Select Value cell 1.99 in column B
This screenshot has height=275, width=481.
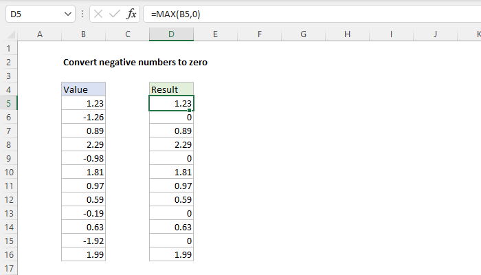coord(83,255)
